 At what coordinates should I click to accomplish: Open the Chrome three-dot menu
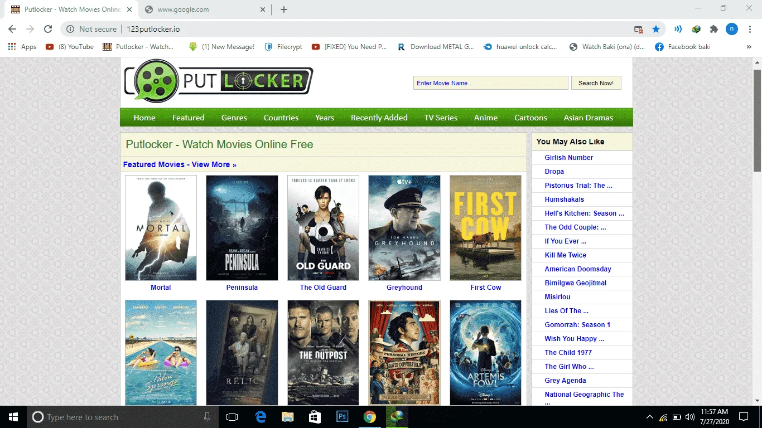click(x=749, y=29)
